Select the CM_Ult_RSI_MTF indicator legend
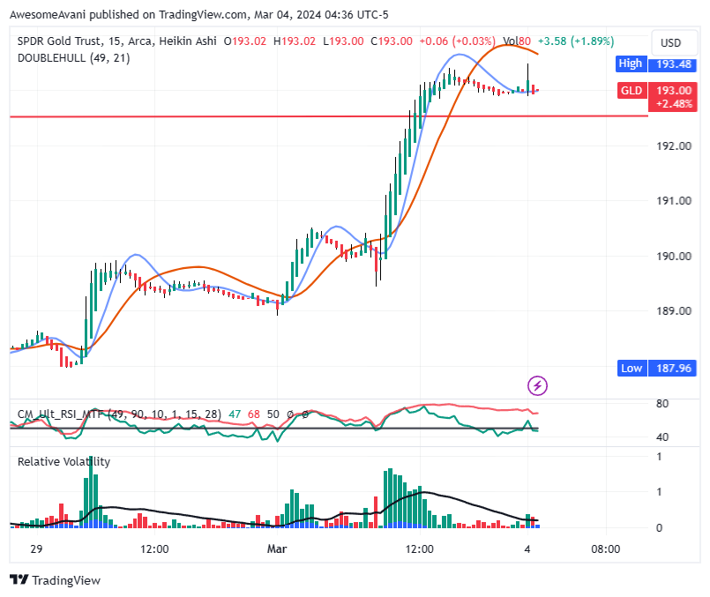This screenshot has width=710, height=597. (119, 414)
